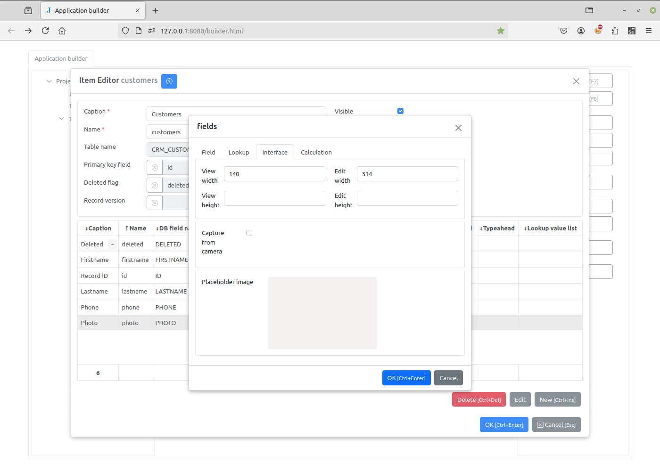660x465 pixels.
Task: Toggle the Visible checkbox
Action: click(400, 111)
